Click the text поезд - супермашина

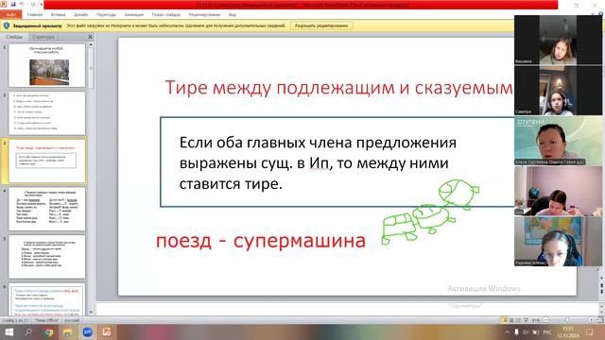point(261,241)
